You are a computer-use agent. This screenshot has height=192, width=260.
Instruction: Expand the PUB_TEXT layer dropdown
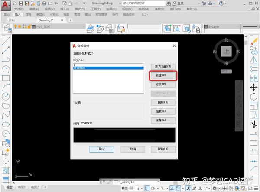pos(84,27)
